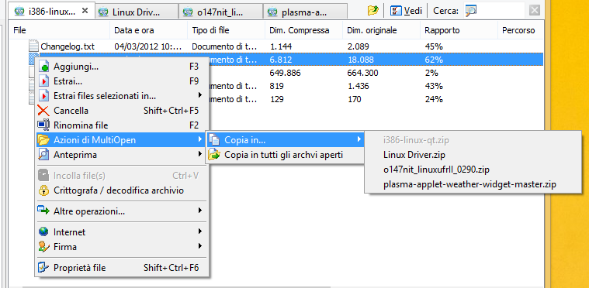
Task: Click the Copia in tutti gli archivi icon
Action: 213,154
